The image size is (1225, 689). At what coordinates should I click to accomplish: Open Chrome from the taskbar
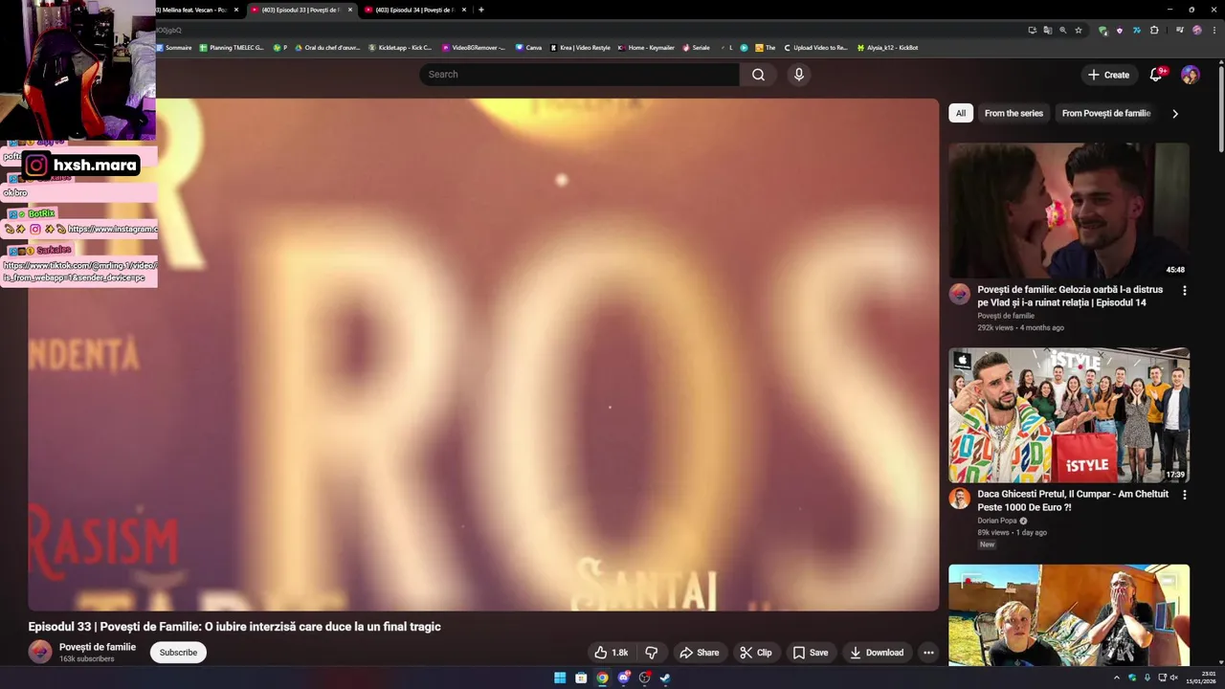(x=602, y=678)
